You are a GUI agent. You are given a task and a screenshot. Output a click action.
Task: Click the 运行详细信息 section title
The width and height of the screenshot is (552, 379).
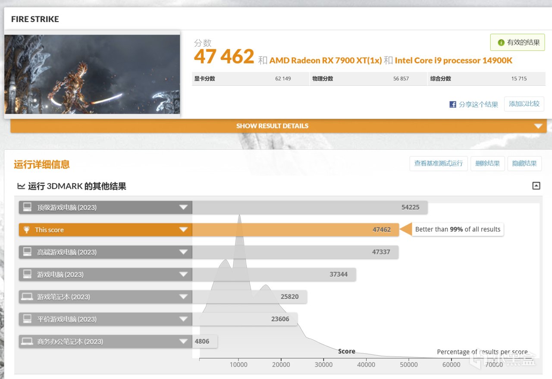pyautogui.click(x=42, y=164)
